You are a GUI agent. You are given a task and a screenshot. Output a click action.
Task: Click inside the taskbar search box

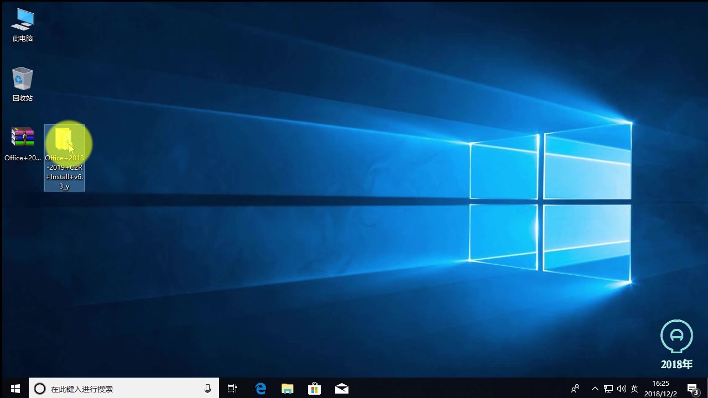pos(122,389)
